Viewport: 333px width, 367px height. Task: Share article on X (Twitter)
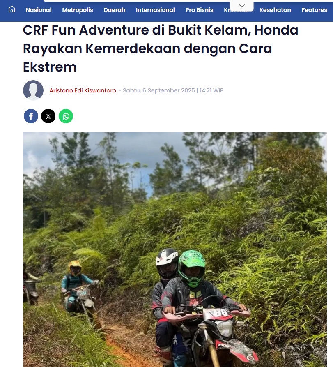pos(48,116)
